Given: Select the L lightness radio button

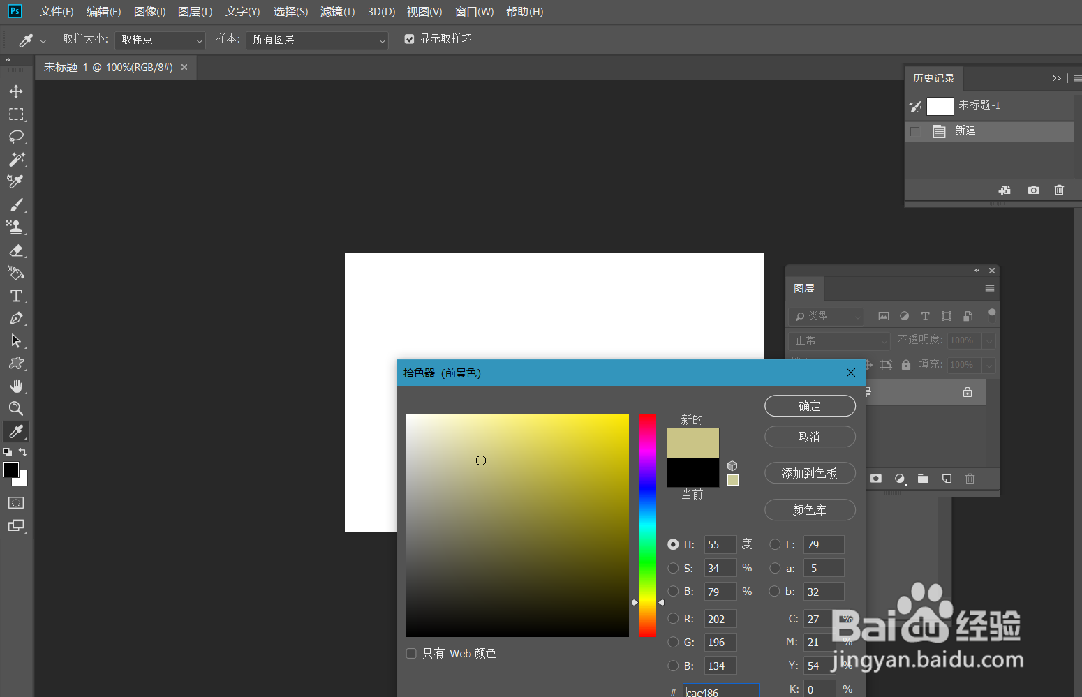Looking at the screenshot, I should coord(775,544).
